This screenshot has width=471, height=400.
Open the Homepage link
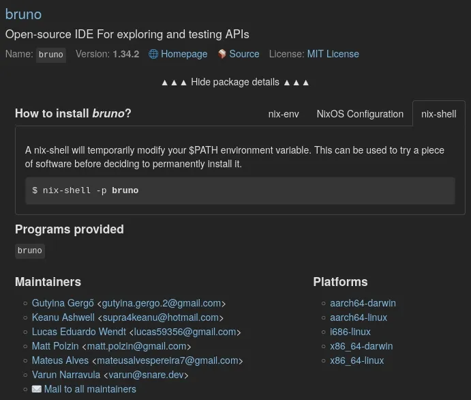coord(184,54)
